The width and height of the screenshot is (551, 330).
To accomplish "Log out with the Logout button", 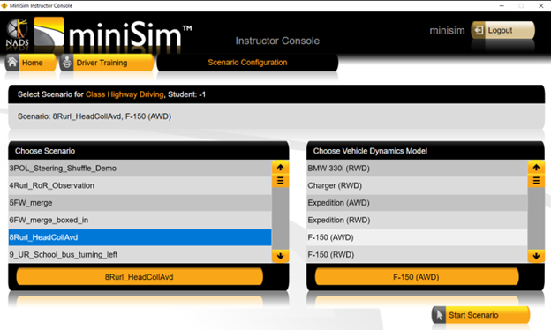I will (502, 30).
